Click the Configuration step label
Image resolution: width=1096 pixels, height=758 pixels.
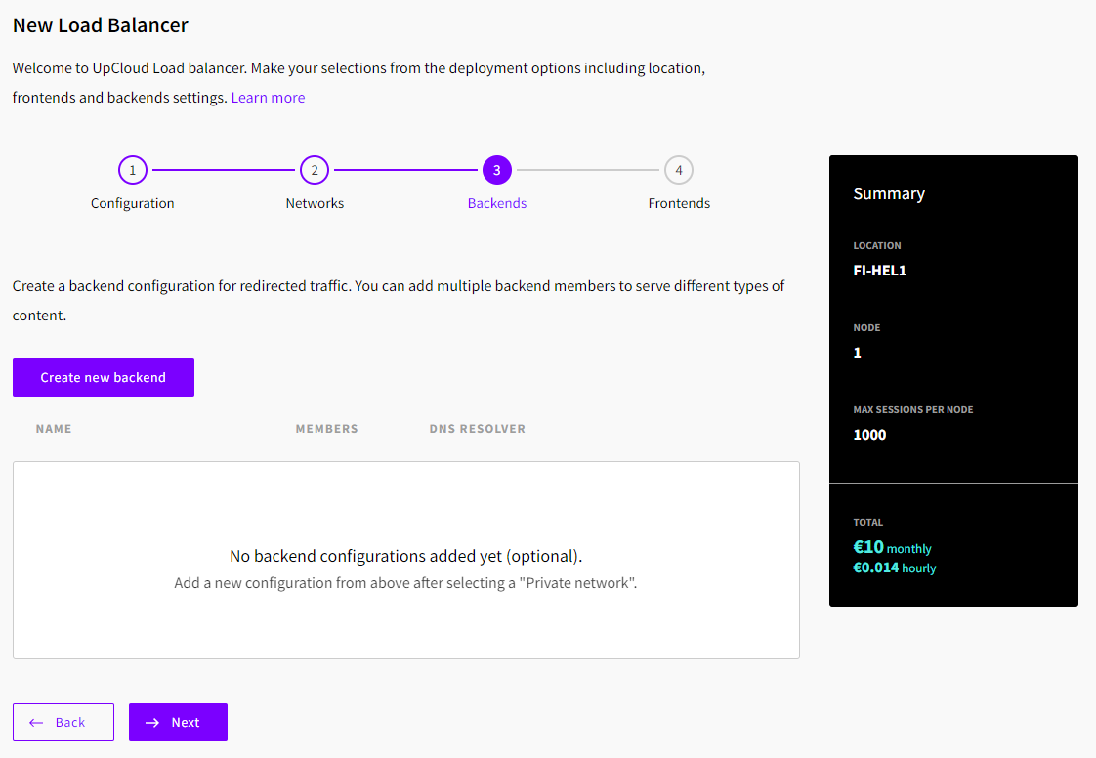tap(133, 203)
